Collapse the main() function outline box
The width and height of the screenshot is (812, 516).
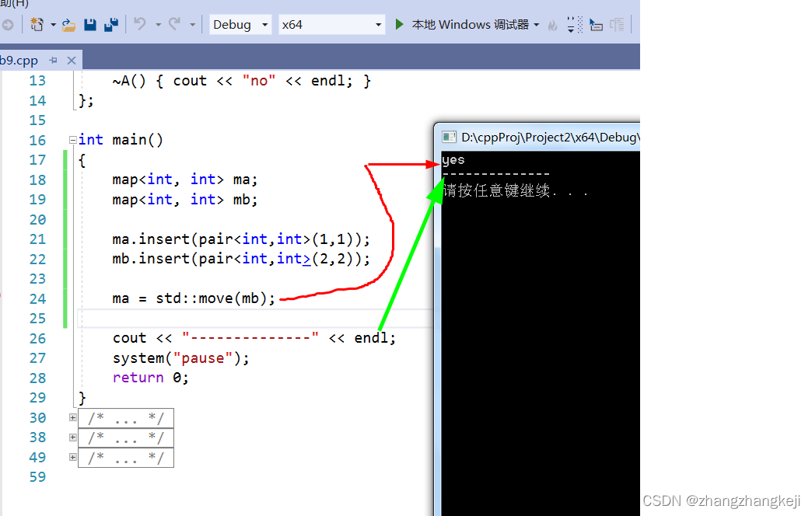(73, 140)
